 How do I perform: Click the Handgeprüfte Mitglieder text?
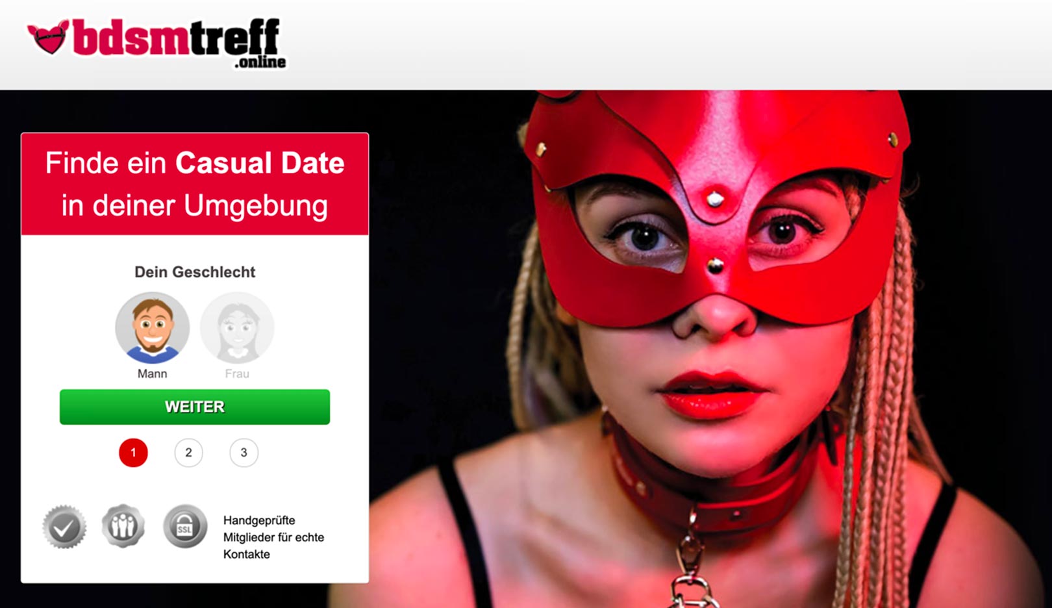click(273, 537)
